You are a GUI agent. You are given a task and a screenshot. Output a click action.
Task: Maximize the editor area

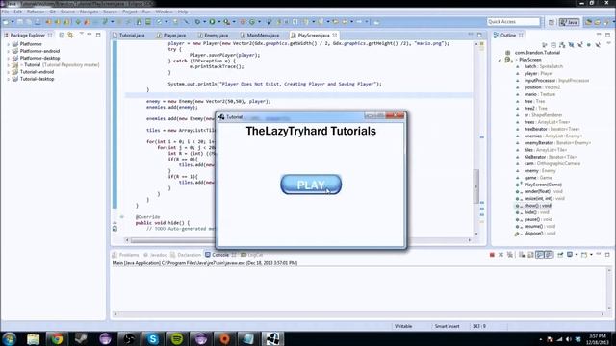pos(479,35)
